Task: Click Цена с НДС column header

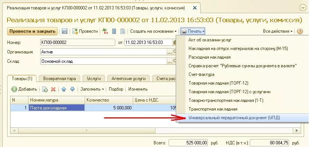Action: point(154,100)
